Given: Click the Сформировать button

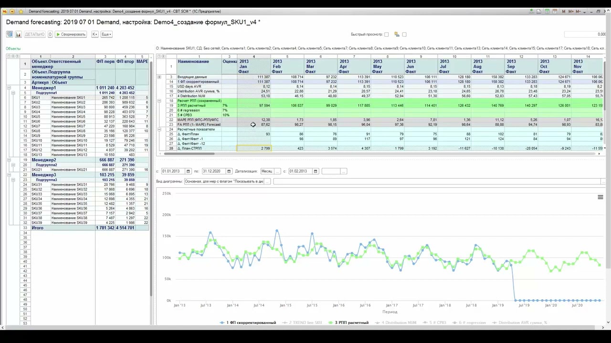Looking at the screenshot, I should [71, 34].
